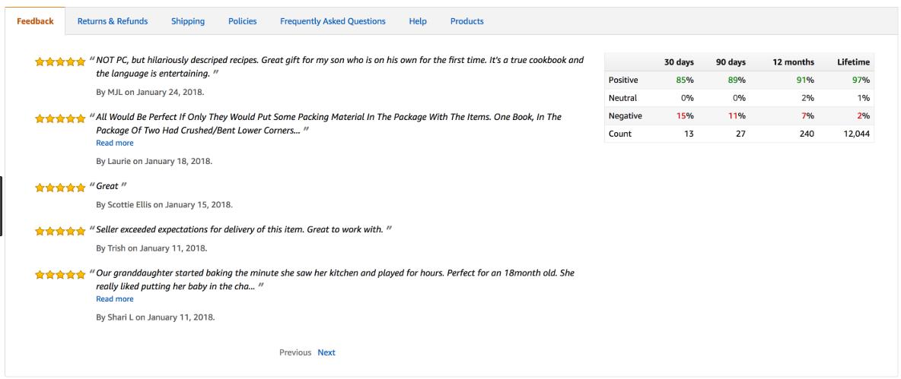Click star rating of MJL's review
Image resolution: width=901 pixels, height=379 pixels.
(x=60, y=62)
